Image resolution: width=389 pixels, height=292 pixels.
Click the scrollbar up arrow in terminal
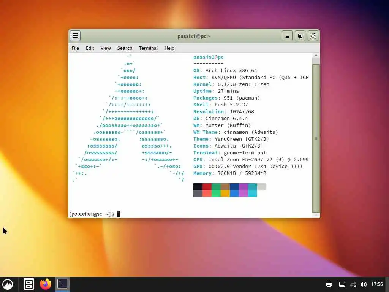(316, 56)
